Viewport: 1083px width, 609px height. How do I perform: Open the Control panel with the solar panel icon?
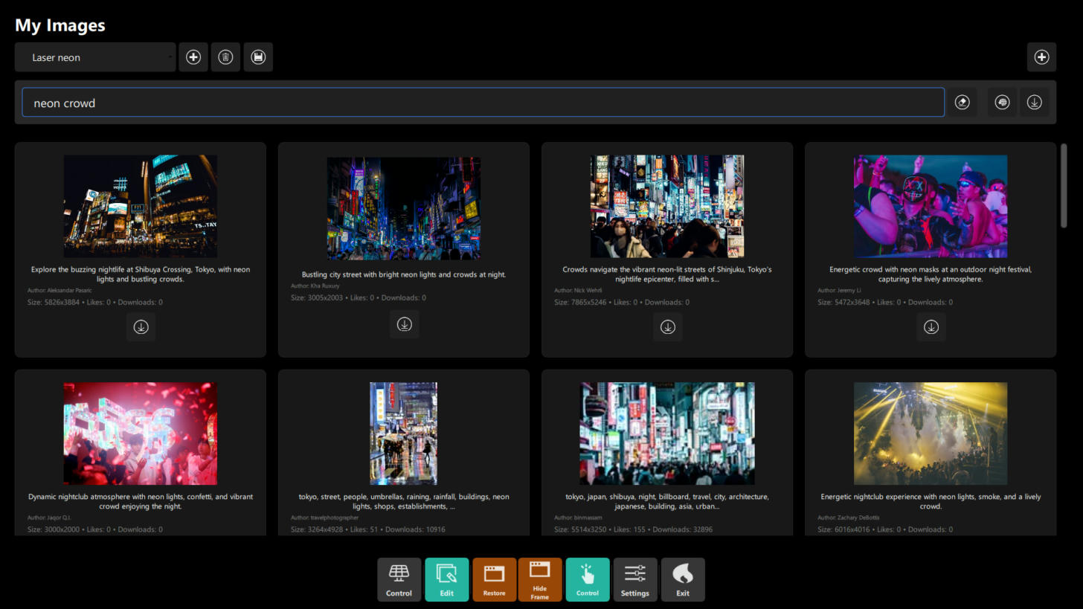(x=399, y=579)
